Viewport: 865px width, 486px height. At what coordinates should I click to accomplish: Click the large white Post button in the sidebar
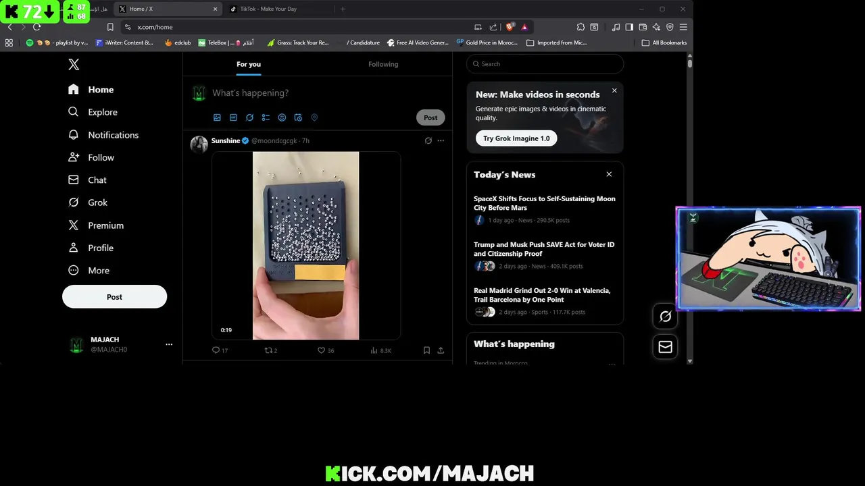[x=114, y=297]
